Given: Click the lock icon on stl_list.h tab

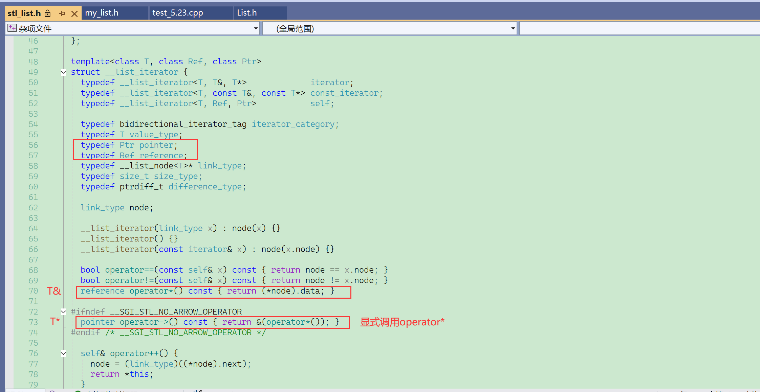Looking at the screenshot, I should tap(48, 14).
